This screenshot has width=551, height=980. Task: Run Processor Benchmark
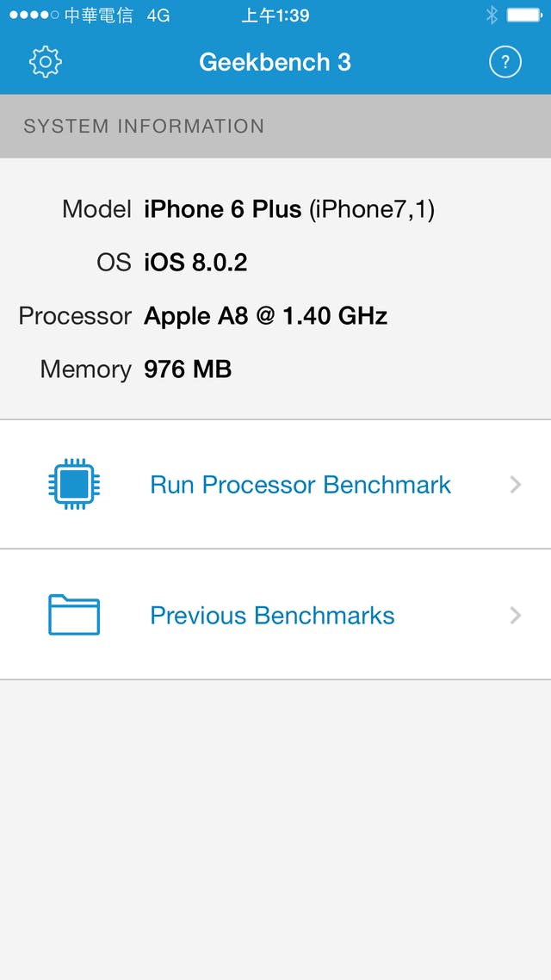(300, 485)
